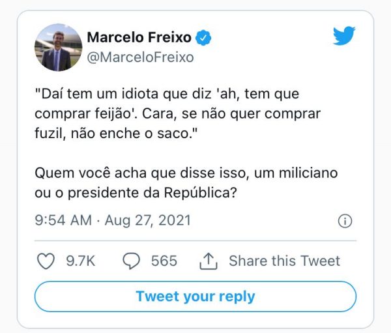Click the Twitter bird logo
Image resolution: width=391 pixels, height=333 pixels.
click(x=343, y=36)
